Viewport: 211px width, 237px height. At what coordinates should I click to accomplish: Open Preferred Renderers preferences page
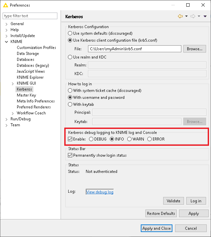pos(34,107)
